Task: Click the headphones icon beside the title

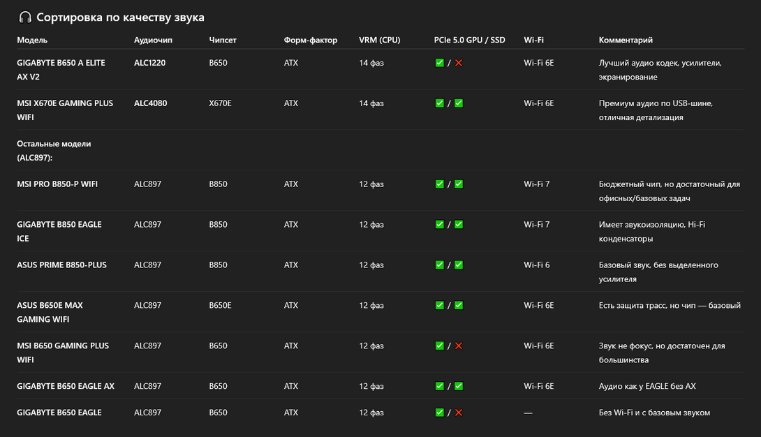Action: coord(25,17)
